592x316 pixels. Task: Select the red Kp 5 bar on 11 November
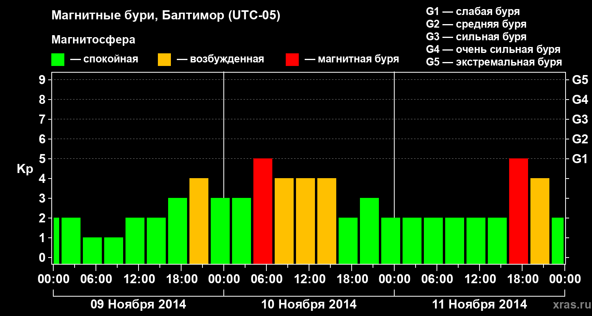click(519, 211)
